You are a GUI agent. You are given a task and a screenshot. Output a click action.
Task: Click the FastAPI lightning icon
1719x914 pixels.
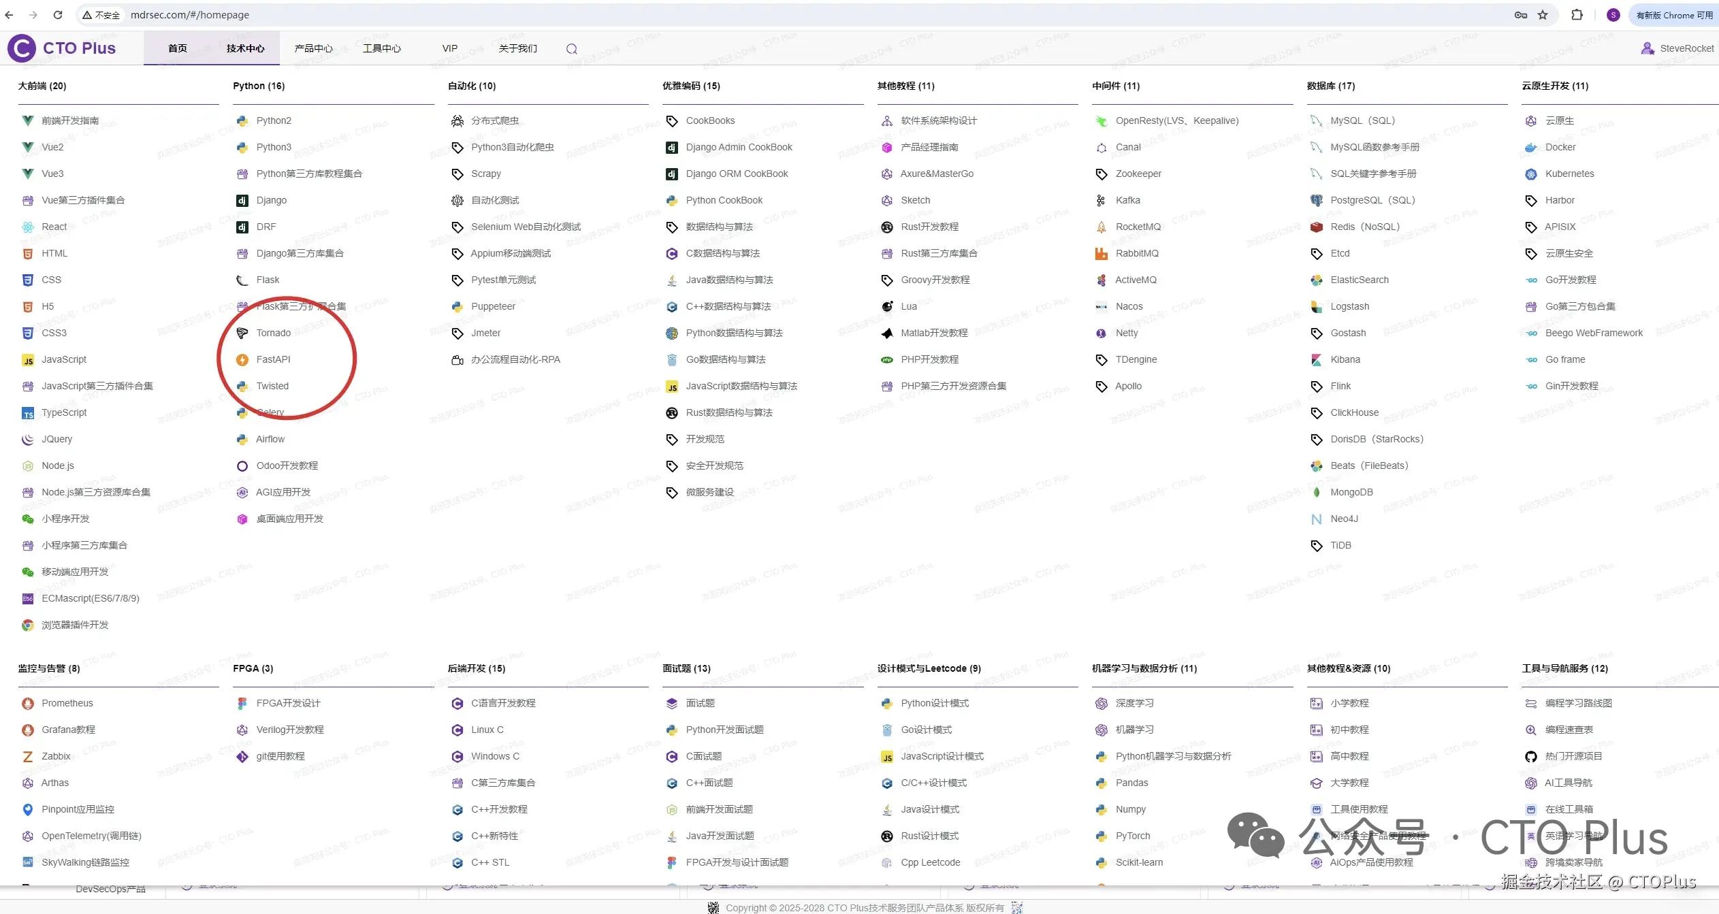pyautogui.click(x=242, y=359)
